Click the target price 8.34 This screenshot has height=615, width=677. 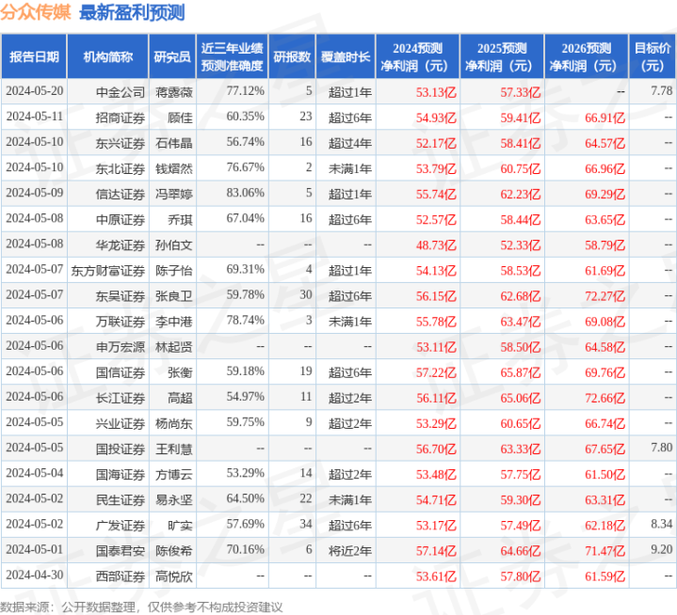click(661, 524)
